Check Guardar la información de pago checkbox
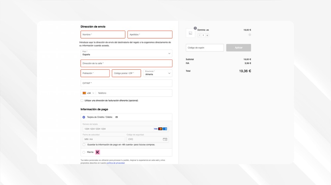331x185 pixels. click(84, 145)
